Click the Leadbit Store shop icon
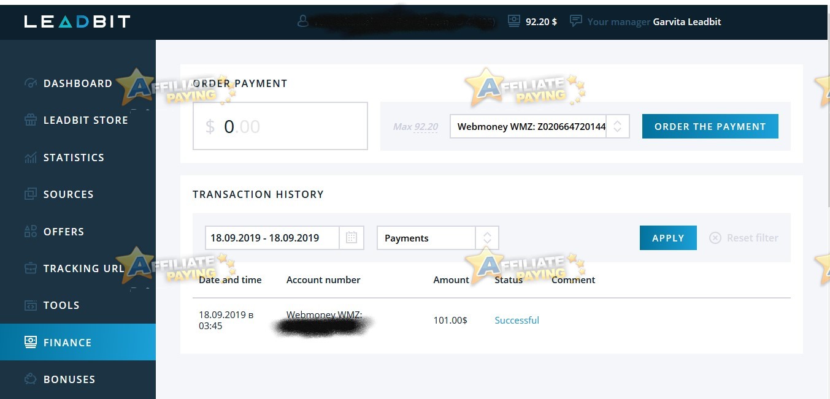The image size is (830, 399). click(31, 120)
